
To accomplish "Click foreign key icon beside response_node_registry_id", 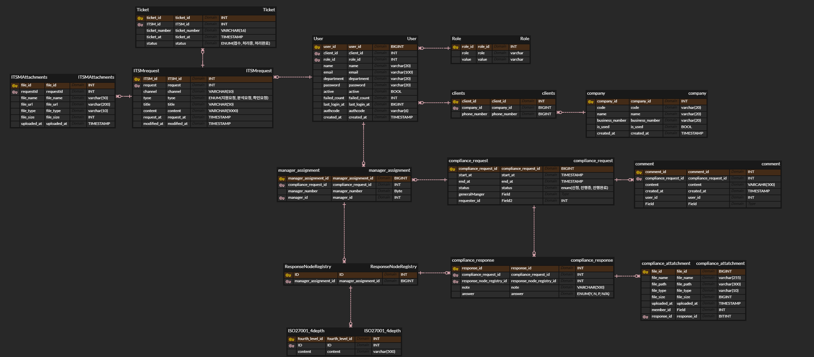I will (456, 282).
